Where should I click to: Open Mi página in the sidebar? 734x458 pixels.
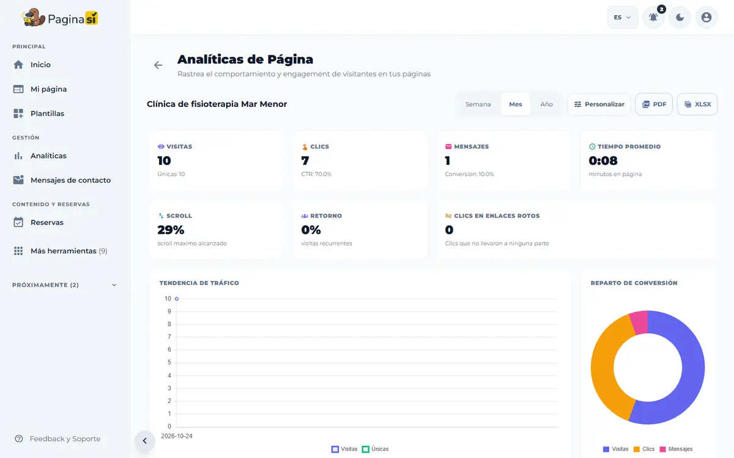point(65,89)
